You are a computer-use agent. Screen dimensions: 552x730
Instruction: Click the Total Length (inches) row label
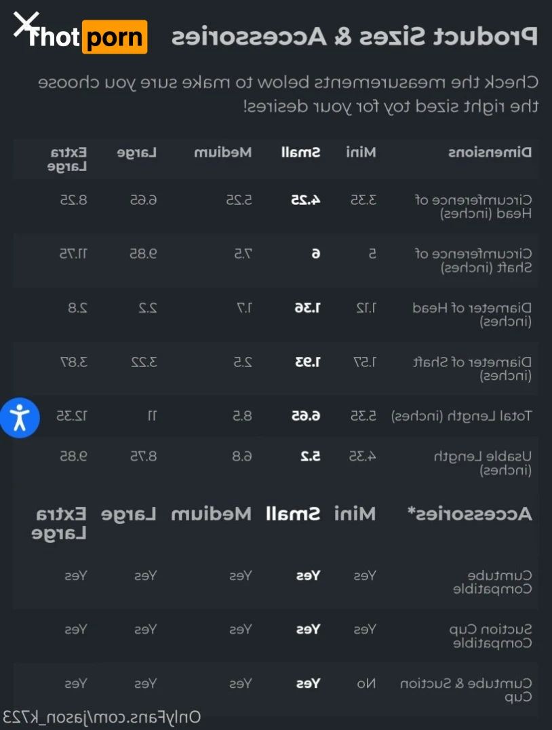click(x=462, y=416)
